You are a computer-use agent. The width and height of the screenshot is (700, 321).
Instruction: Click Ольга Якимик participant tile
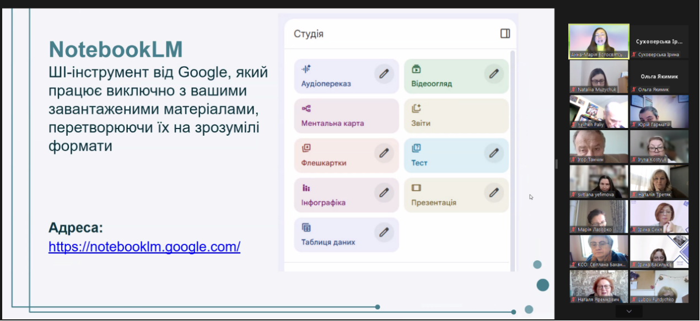[659, 76]
